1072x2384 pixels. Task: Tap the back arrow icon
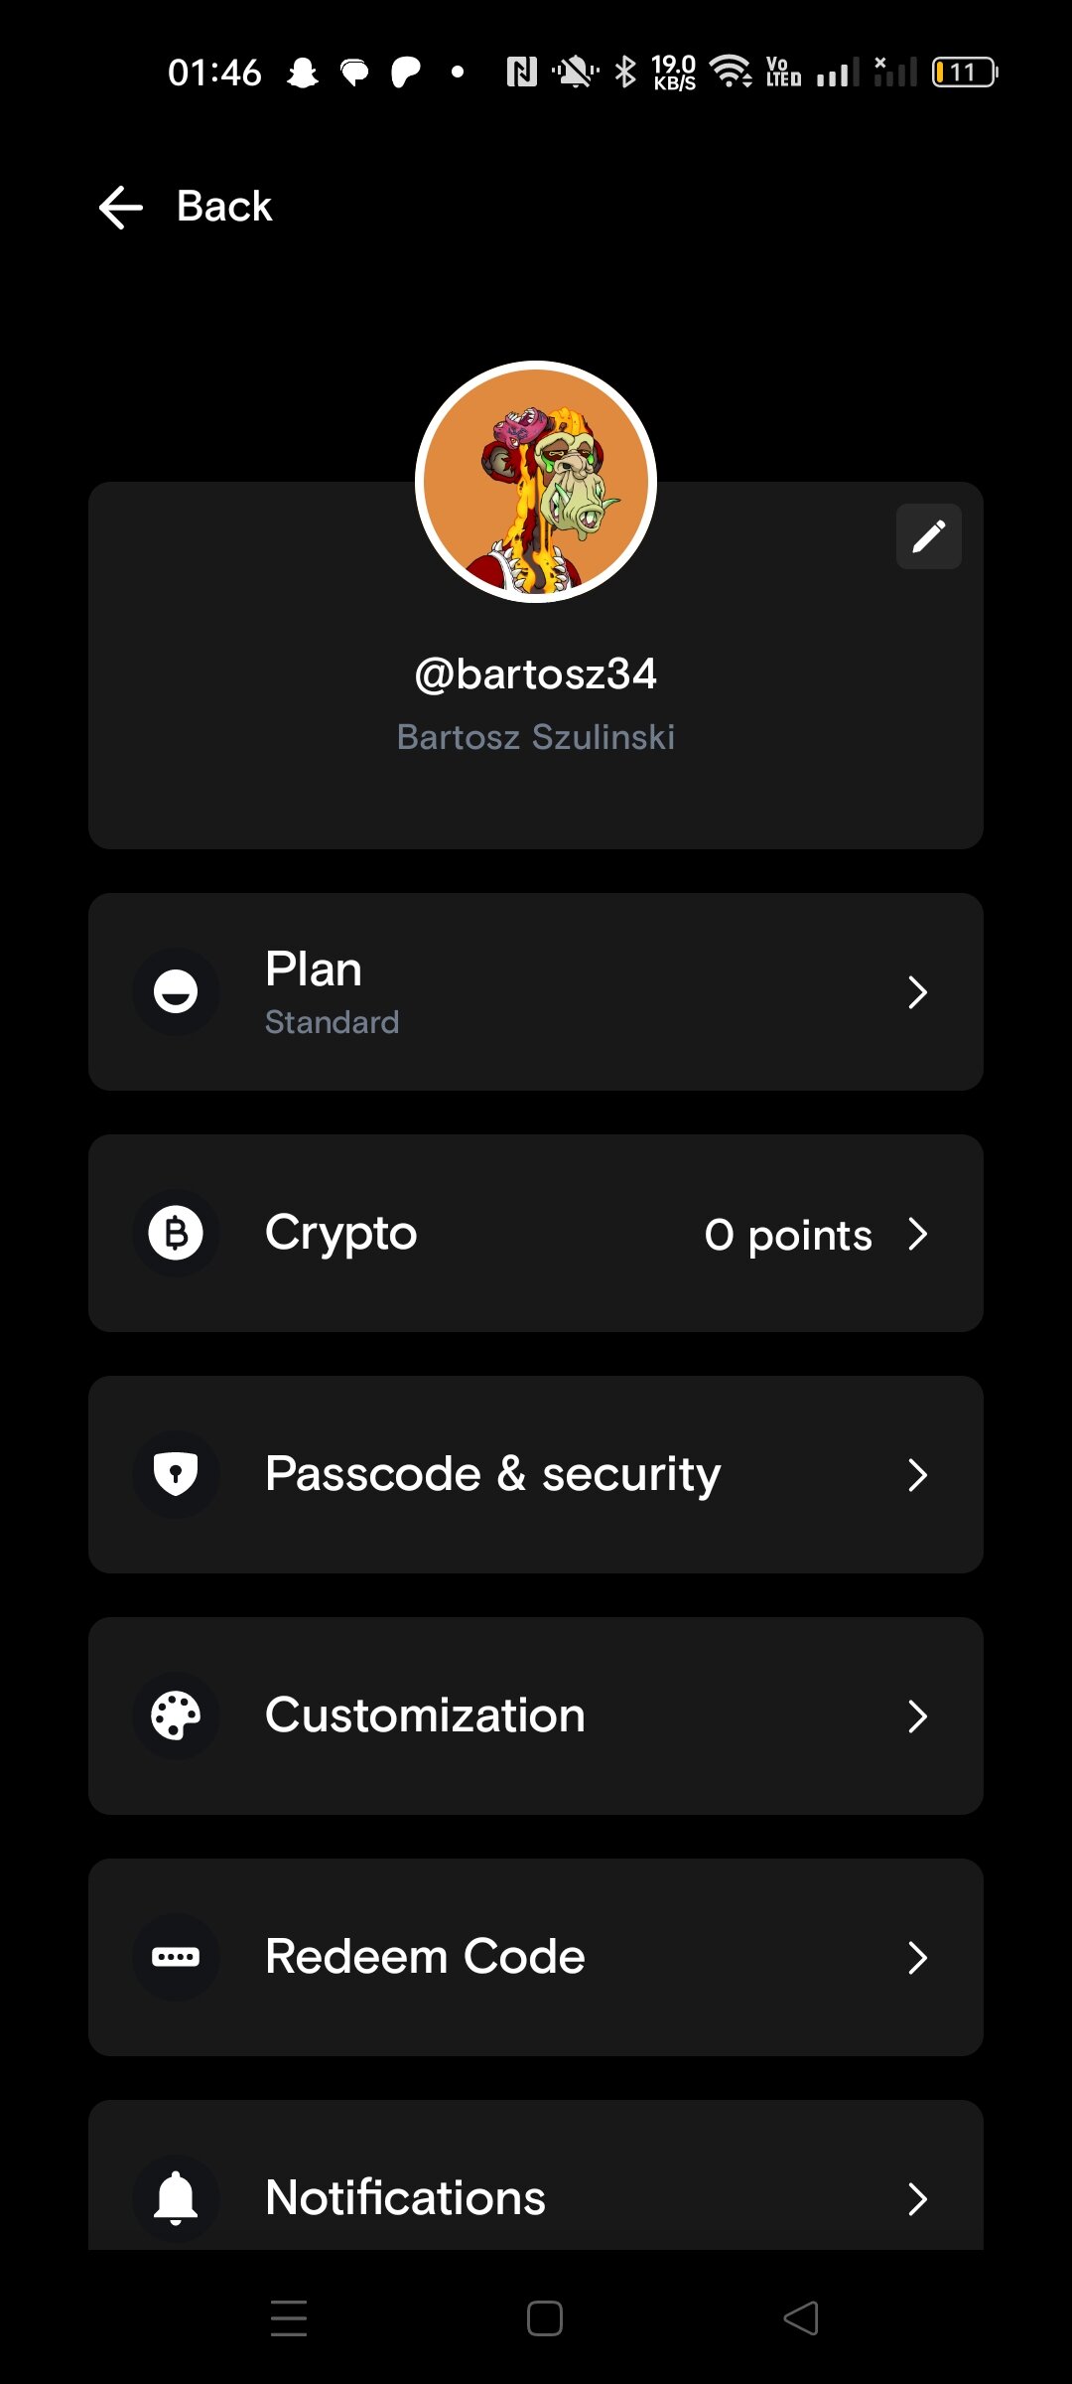tap(121, 207)
